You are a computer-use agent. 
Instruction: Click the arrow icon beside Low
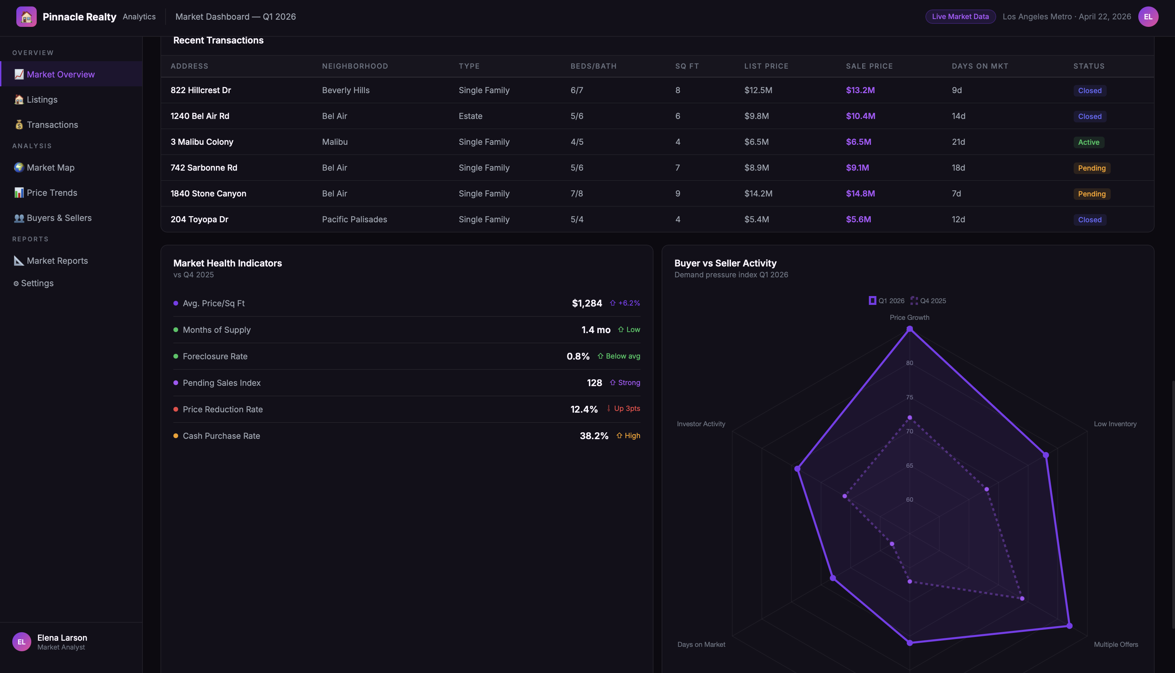click(621, 330)
